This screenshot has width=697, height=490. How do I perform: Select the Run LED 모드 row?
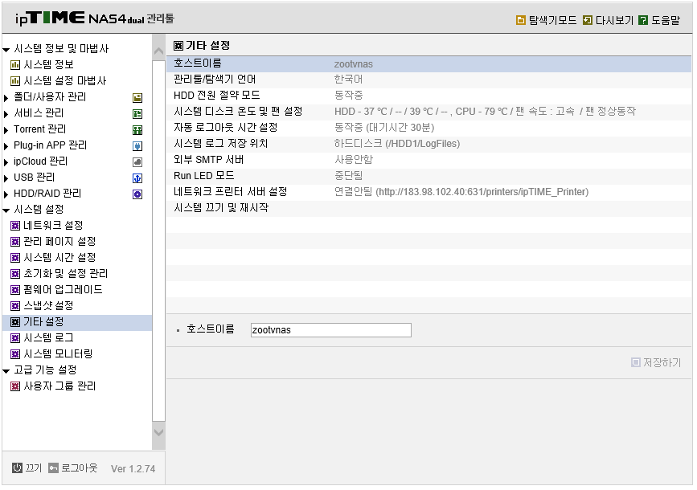click(x=429, y=175)
